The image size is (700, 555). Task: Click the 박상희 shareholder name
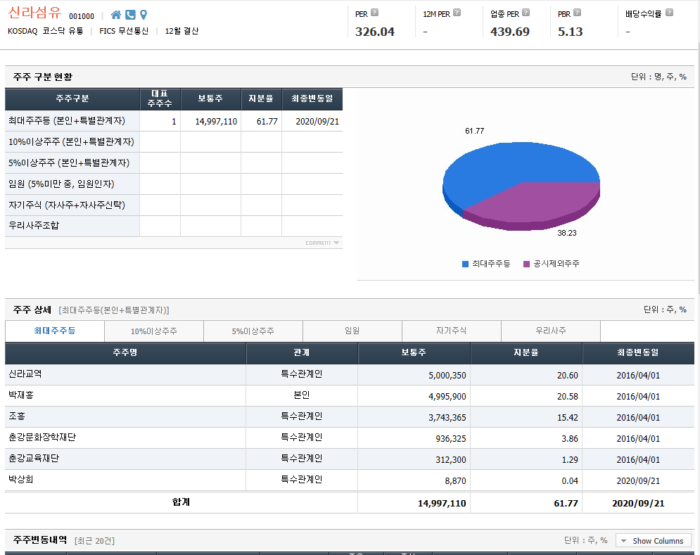[x=21, y=479]
